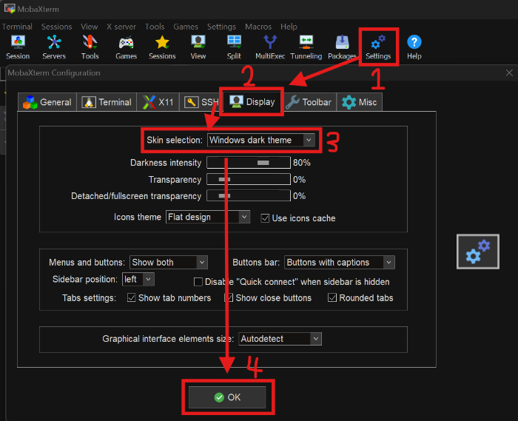This screenshot has width=518, height=421.
Task: Activate the MultiExec toolbar icon
Action: click(270, 47)
